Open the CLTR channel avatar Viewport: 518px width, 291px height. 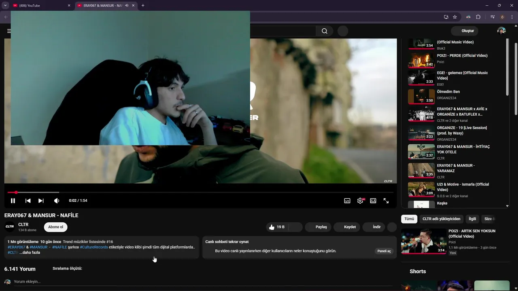click(10, 227)
